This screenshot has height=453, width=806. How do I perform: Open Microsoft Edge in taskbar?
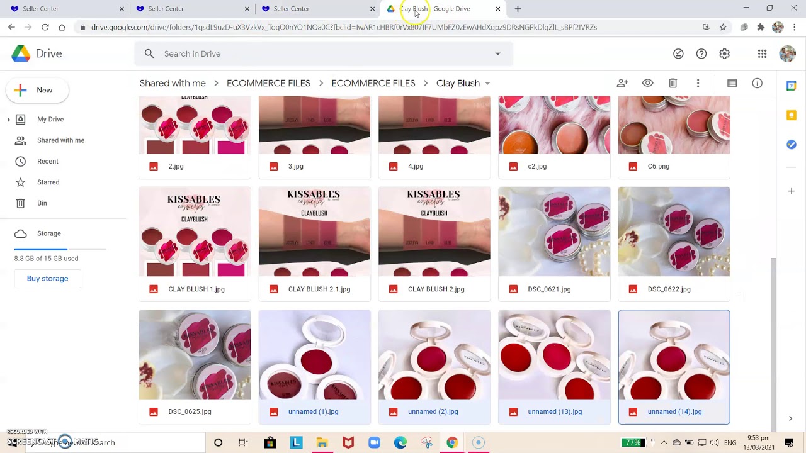(x=400, y=442)
